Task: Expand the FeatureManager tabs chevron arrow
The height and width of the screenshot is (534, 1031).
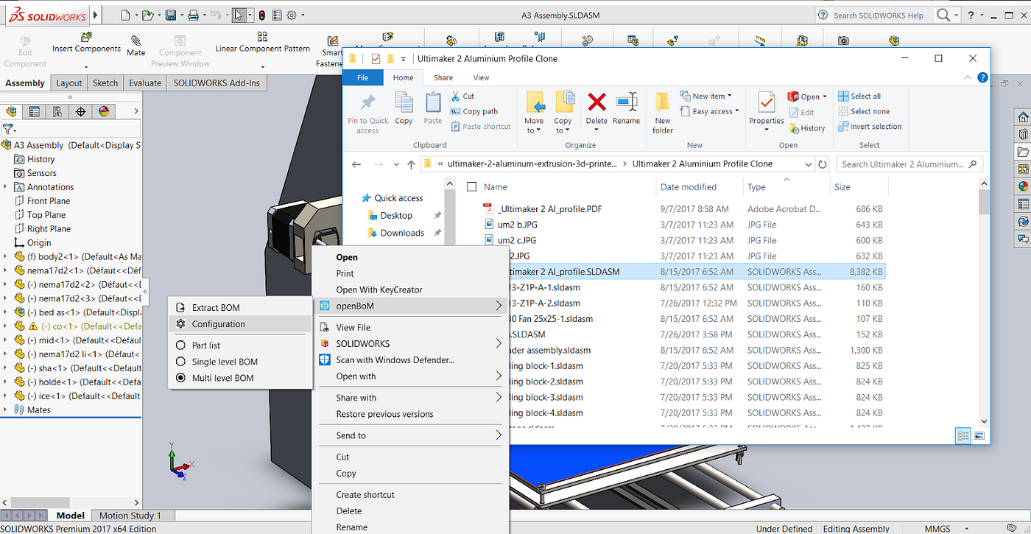Action: pos(136,111)
